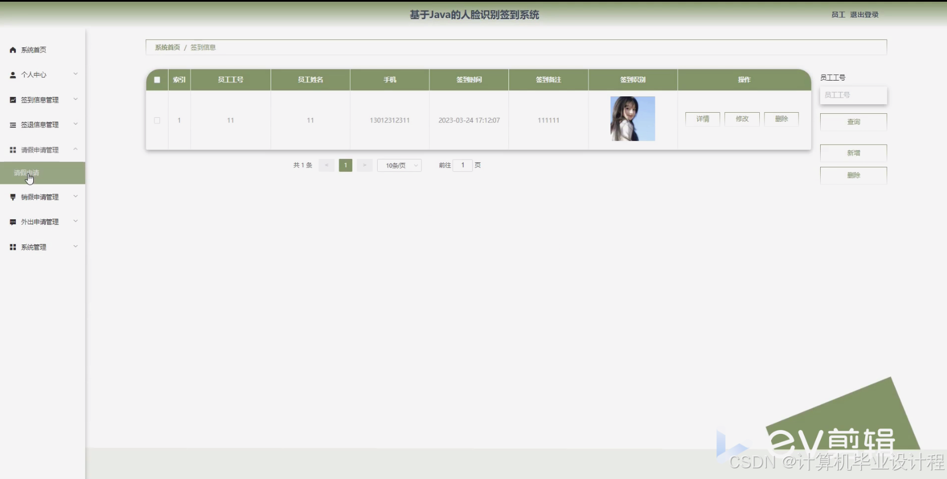Click the 员工工号 search input field

pos(853,95)
